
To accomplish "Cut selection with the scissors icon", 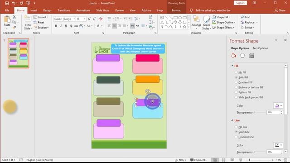I will (14, 17).
